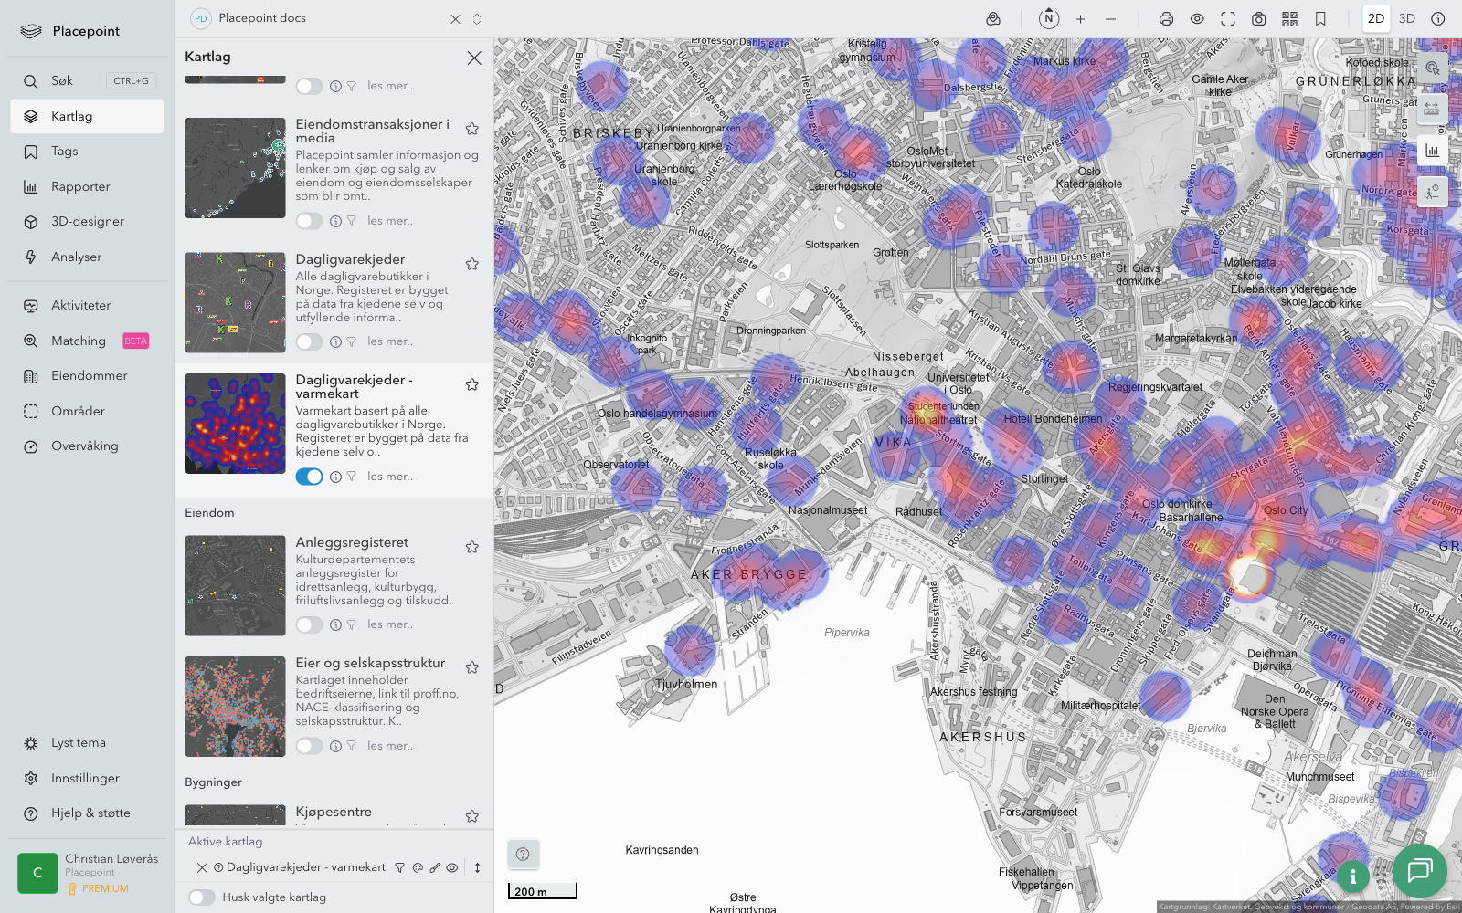Open the bar chart statistics tool

(x=1432, y=151)
